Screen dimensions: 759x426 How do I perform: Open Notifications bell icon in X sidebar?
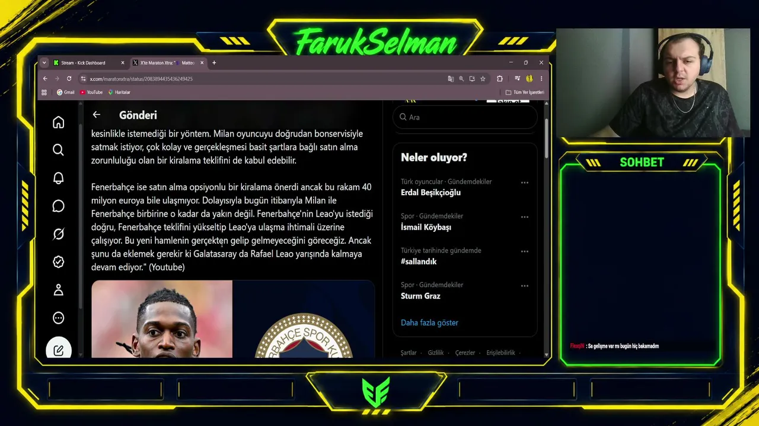pos(58,178)
